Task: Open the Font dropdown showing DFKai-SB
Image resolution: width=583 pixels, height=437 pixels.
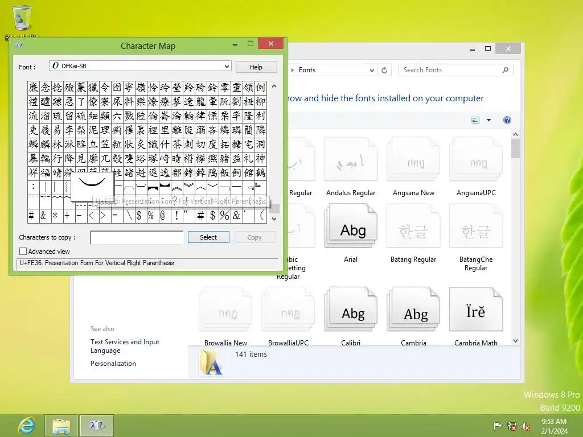Action: click(140, 66)
